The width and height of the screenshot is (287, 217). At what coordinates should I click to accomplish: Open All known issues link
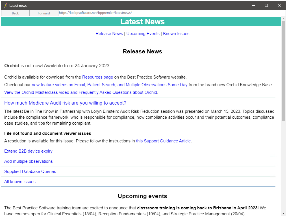(x=20, y=182)
